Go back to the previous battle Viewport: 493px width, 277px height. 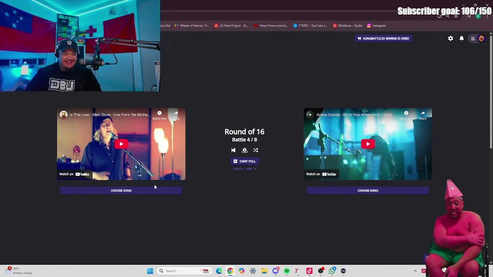tap(233, 150)
